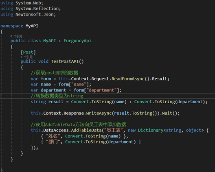The width and height of the screenshot is (215, 172).
Task: Click ".Wait()" at end of Response line
Action: (x=169, y=113)
